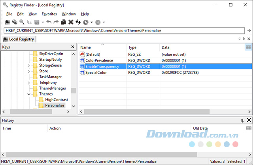Go to address with arrow button

[x=249, y=31]
